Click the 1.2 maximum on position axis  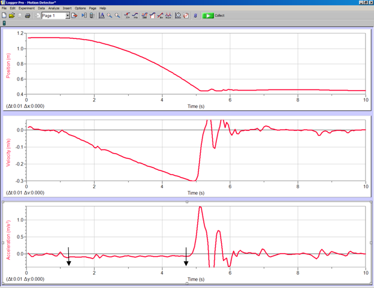(21, 34)
